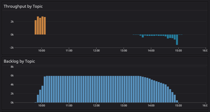The width and height of the screenshot is (210, 112).
Task: Click 14:00 on the Throughput time axis
Action: click(x=151, y=51)
